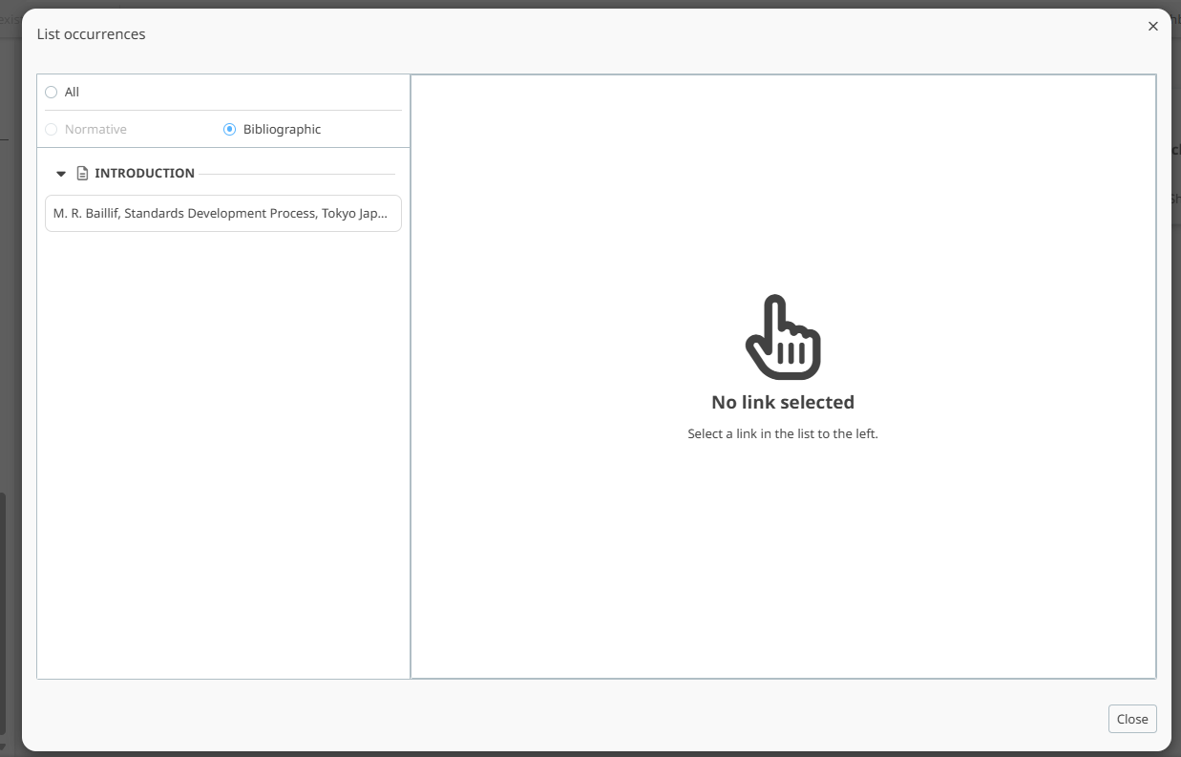
Task: Click empty space below the Baillif entry
Action: (x=222, y=430)
